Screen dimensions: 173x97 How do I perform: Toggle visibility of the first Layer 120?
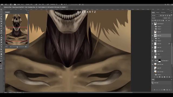tap(152, 44)
